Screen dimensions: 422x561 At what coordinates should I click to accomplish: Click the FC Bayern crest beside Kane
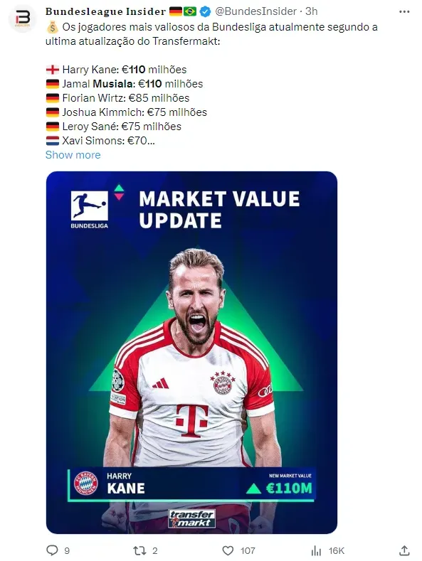click(x=86, y=483)
